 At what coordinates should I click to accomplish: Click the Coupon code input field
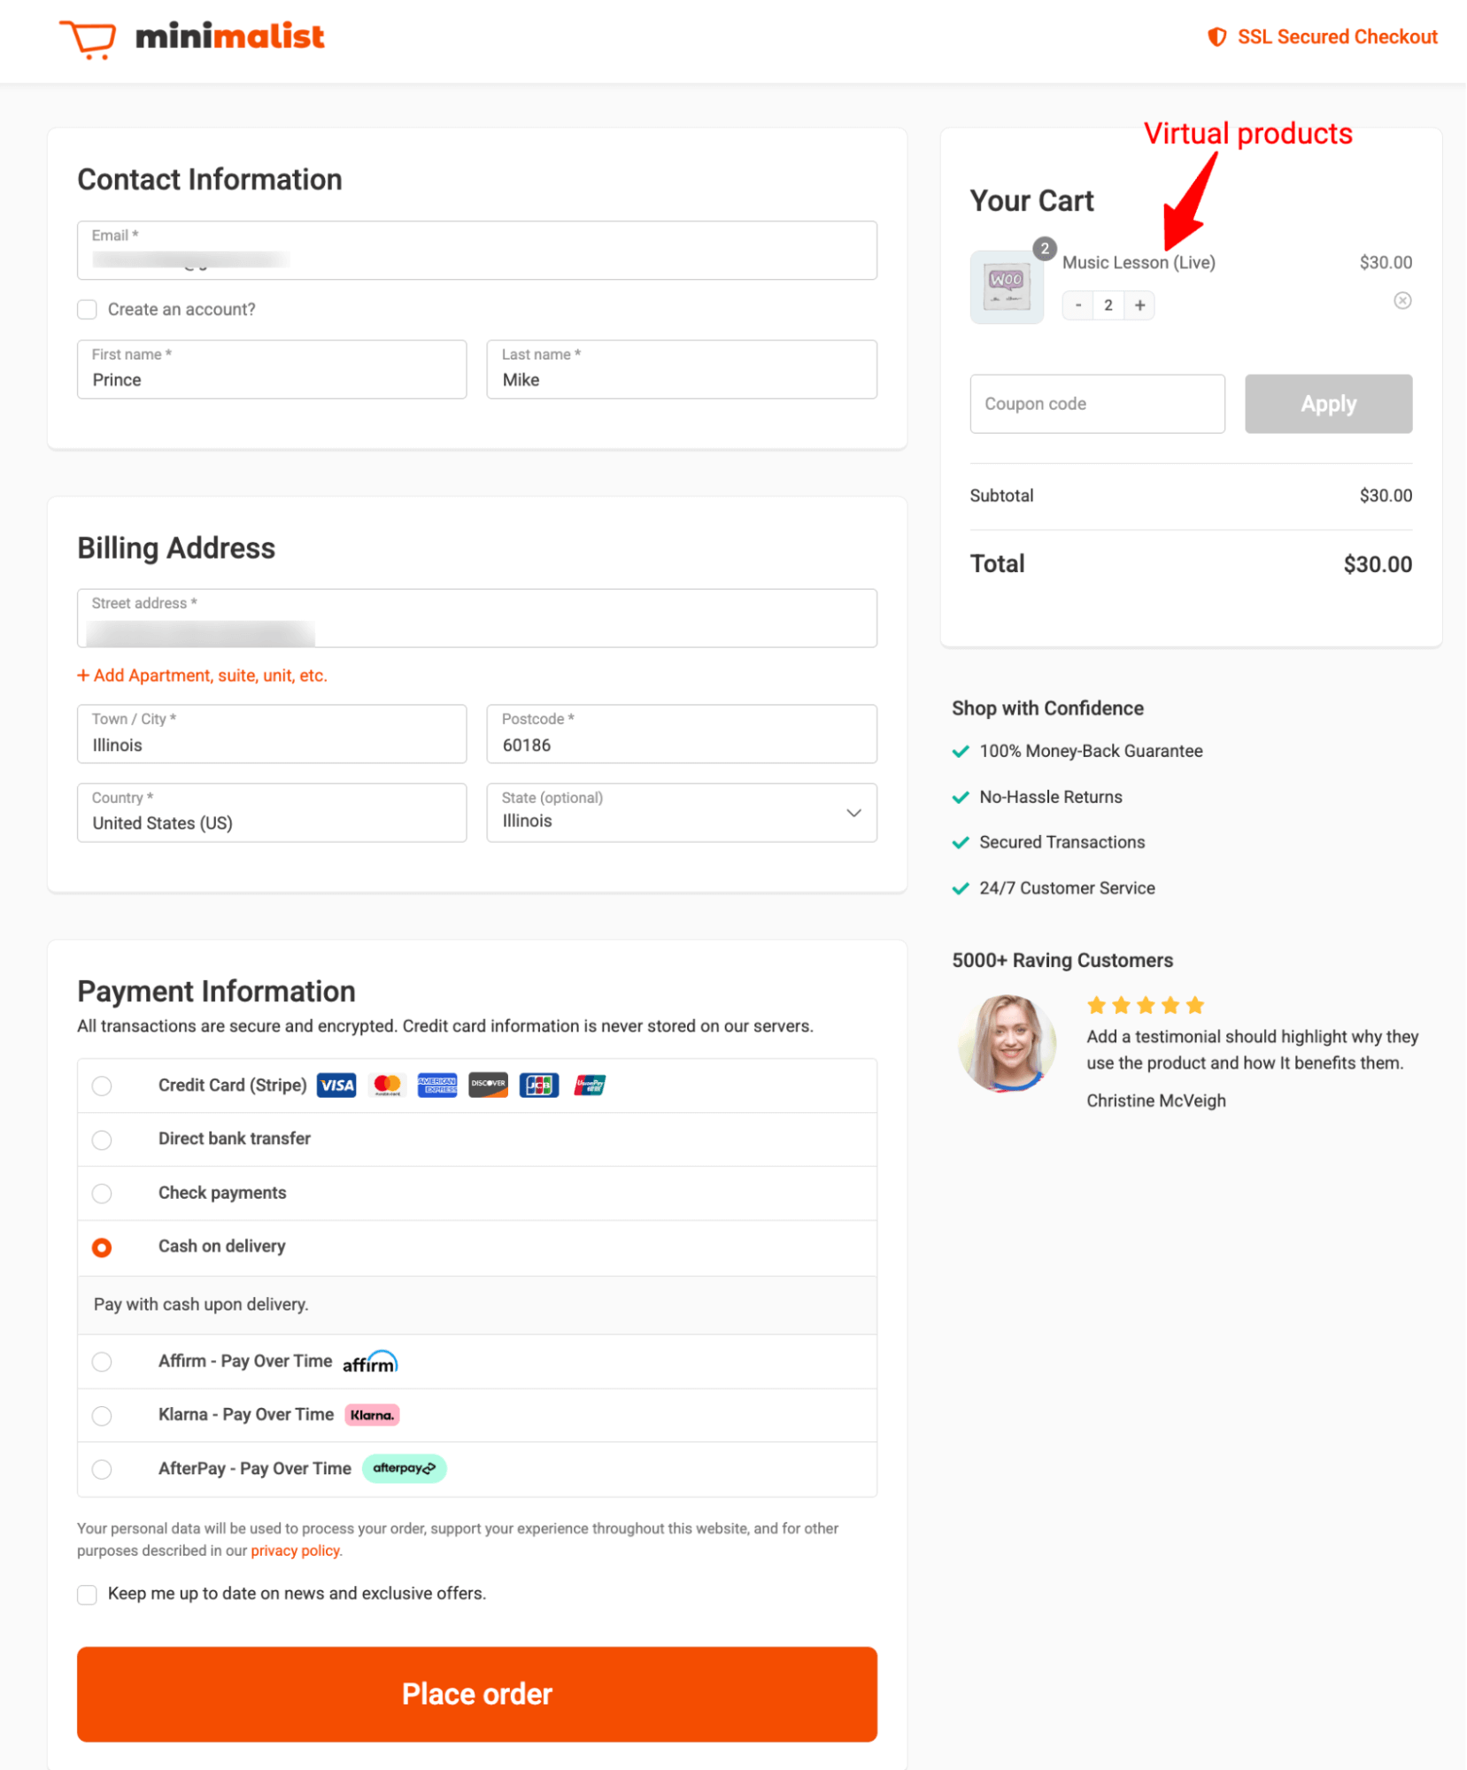[1097, 404]
